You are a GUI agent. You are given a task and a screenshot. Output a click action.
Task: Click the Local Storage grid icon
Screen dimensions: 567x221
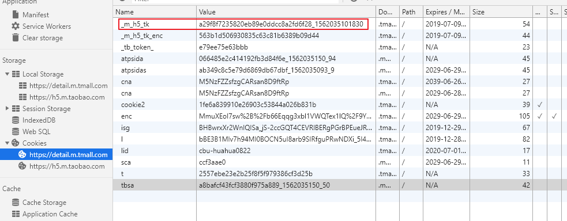point(16,74)
